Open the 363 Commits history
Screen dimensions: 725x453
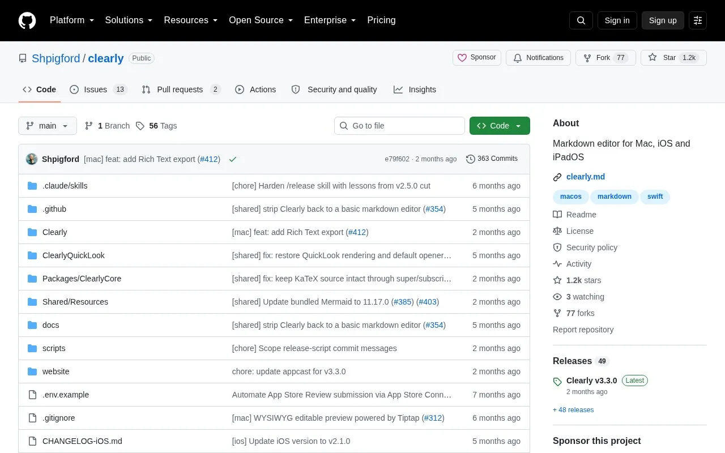pos(492,159)
